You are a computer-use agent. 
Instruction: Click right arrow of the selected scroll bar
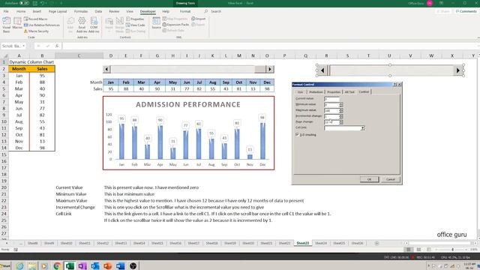pyautogui.click(x=458, y=70)
